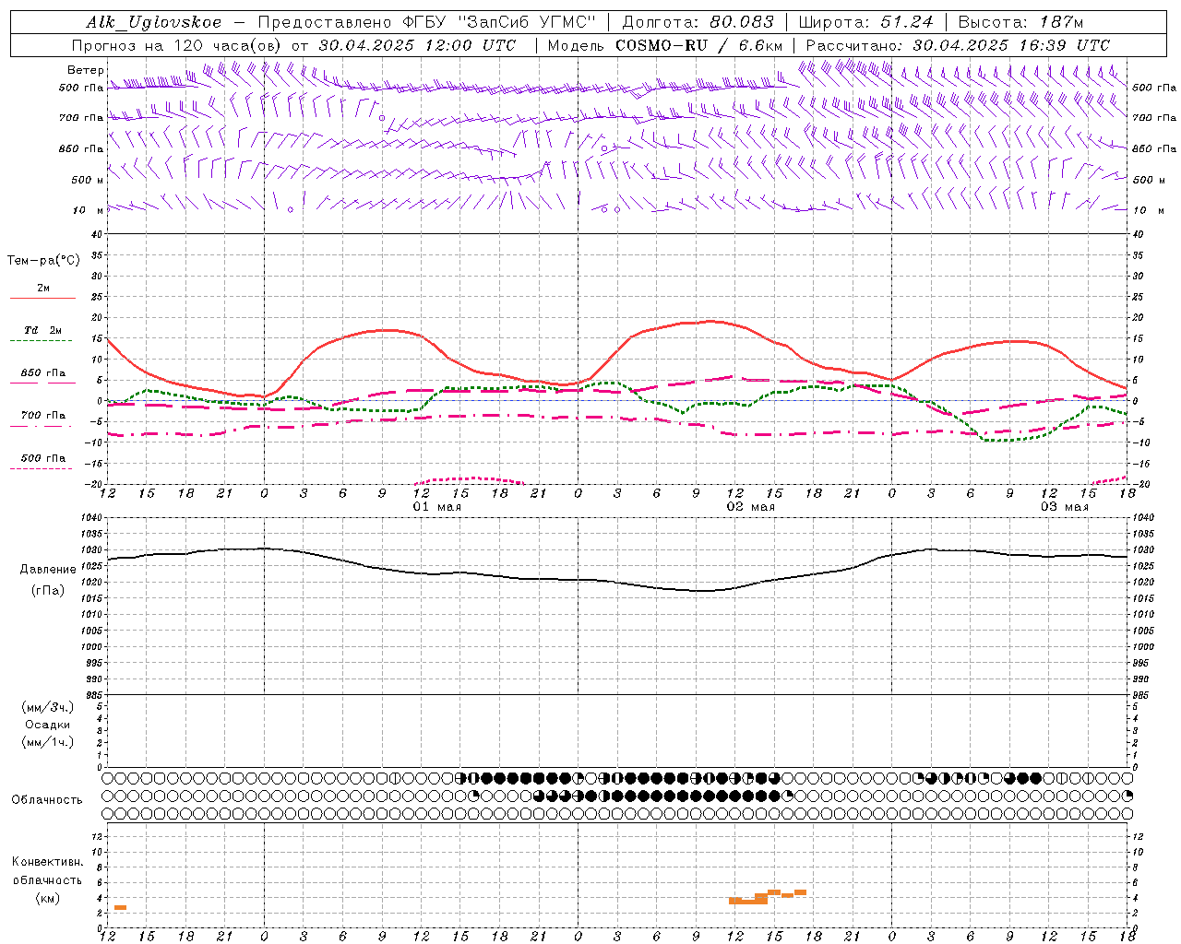Click the latitude value Широта: 51.24
Screen dimensions: 1181x944
(865, 22)
